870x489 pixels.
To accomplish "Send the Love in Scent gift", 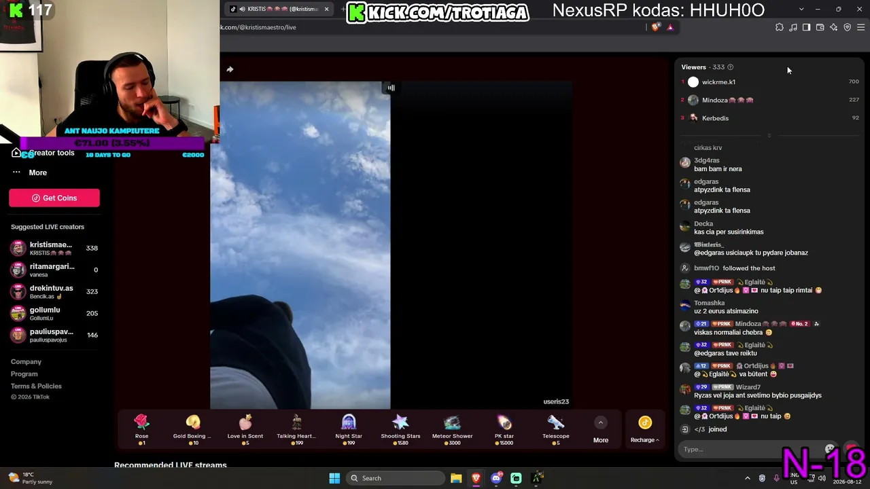I will (245, 430).
